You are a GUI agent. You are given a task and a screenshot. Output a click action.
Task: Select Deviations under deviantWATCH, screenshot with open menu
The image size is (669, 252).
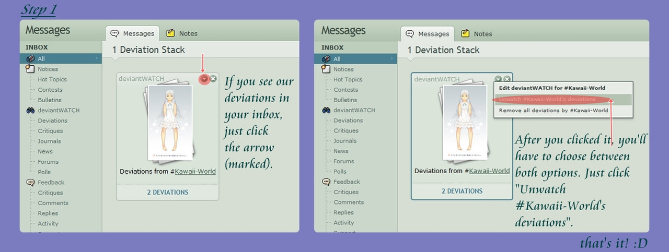point(348,121)
